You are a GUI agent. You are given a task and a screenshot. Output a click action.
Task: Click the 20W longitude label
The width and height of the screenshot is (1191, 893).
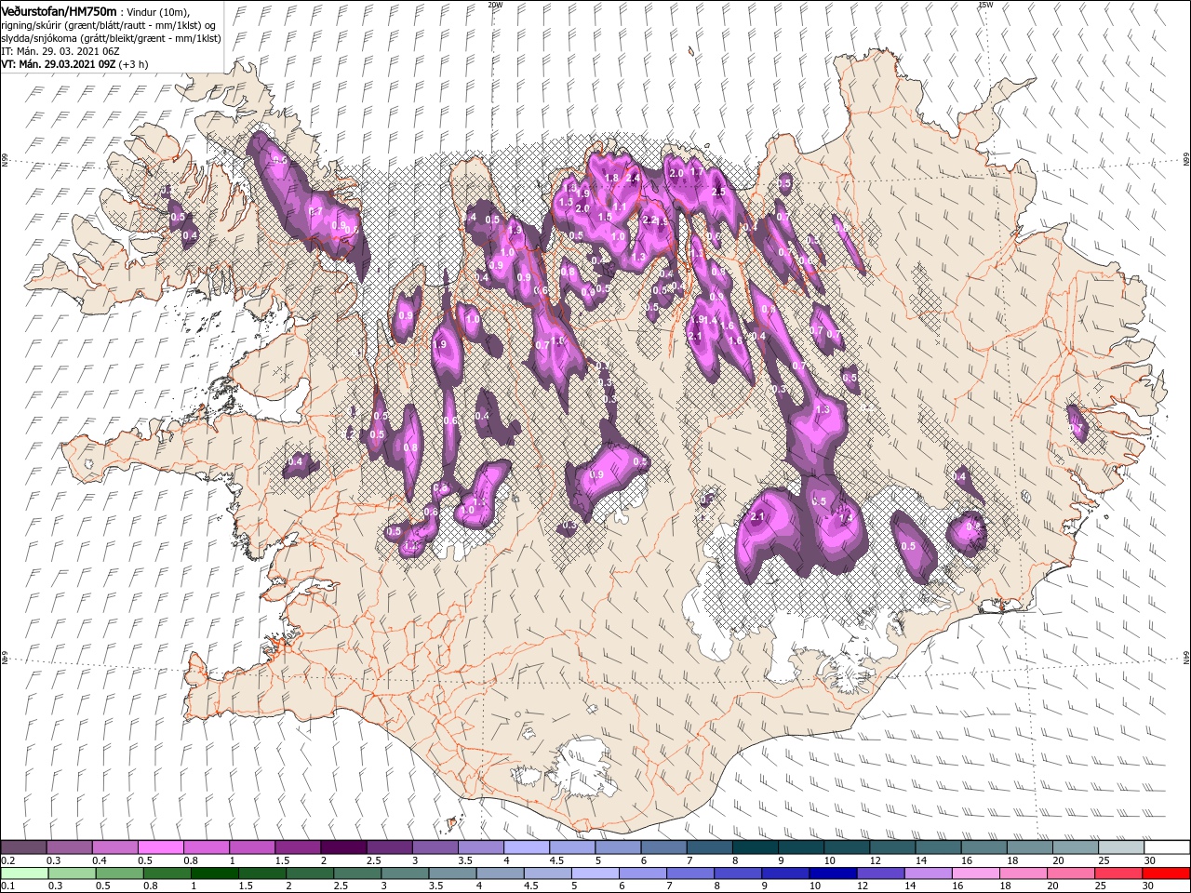(494, 5)
